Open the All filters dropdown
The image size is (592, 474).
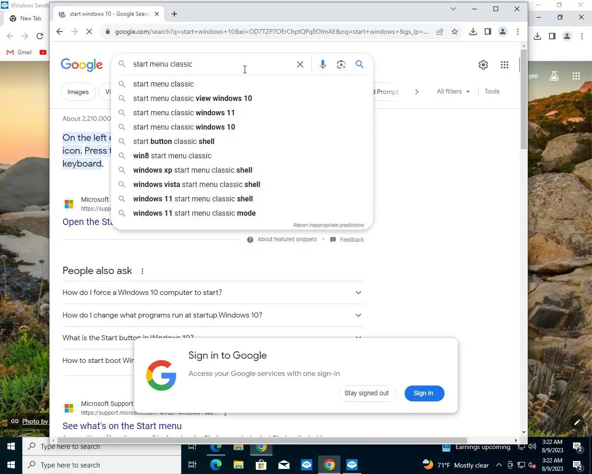453,92
